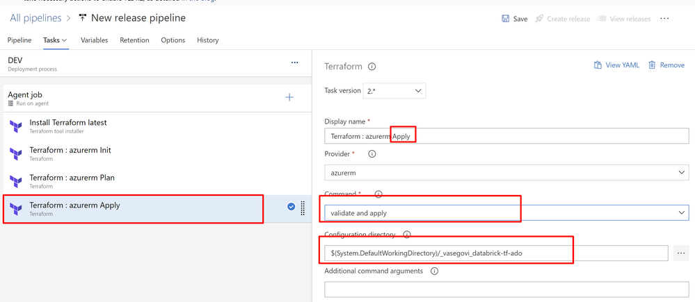695x302 pixels.
Task: Click the pipeline icon before New release pipeline
Action: click(83, 18)
